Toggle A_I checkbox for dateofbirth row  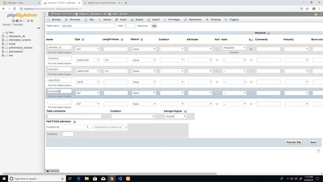coord(251,82)
